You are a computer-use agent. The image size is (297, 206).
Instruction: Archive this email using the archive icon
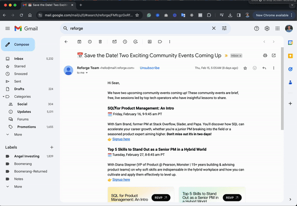click(x=78, y=42)
